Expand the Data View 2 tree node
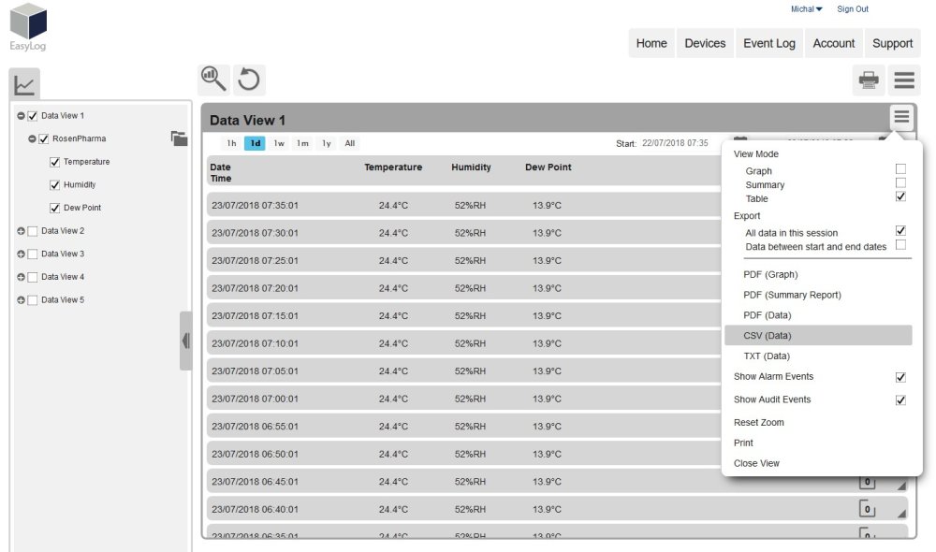Image resolution: width=936 pixels, height=552 pixels. (21, 231)
